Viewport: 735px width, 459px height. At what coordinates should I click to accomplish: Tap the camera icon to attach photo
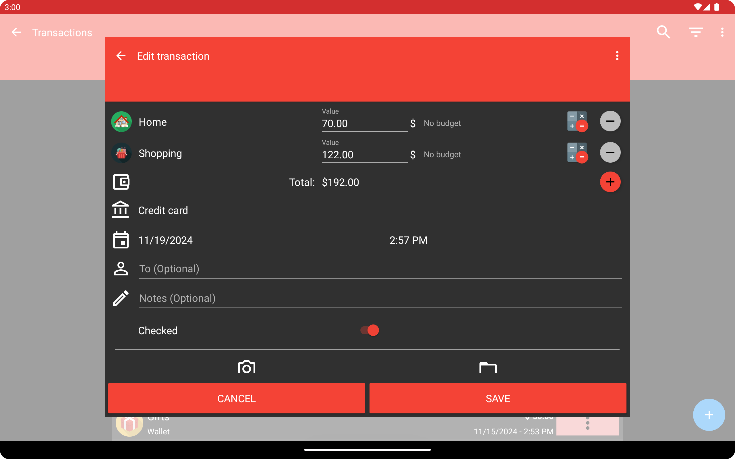point(246,367)
